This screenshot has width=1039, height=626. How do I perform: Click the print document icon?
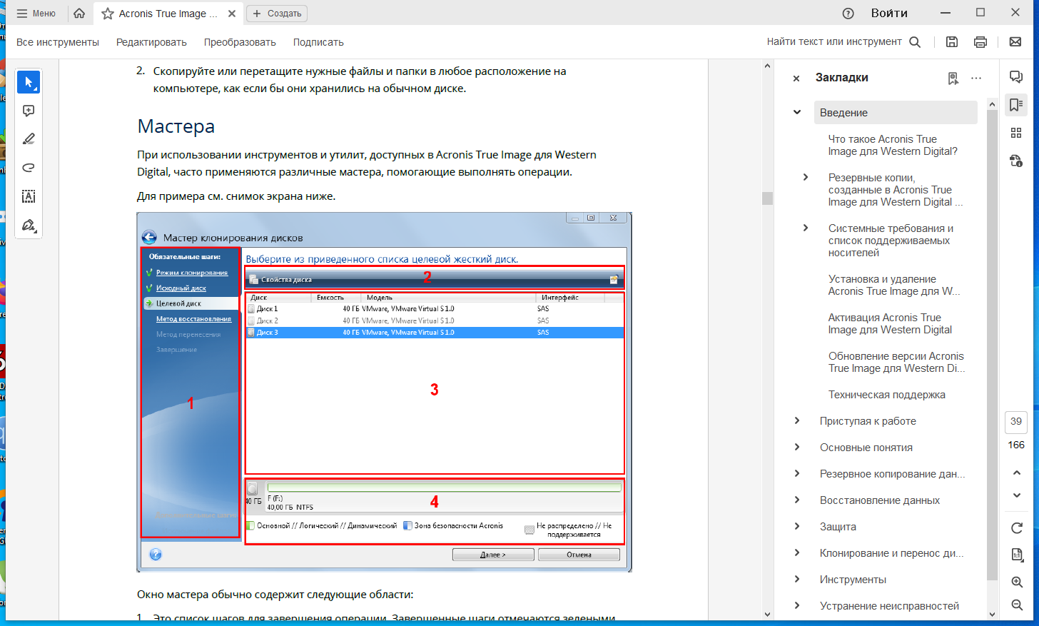point(980,42)
